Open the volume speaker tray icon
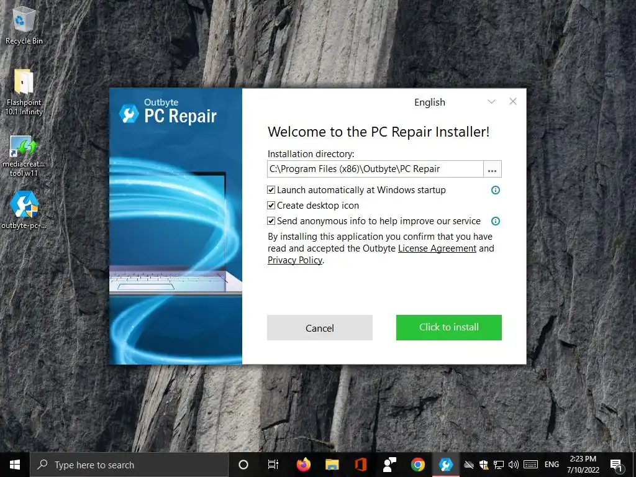Viewport: 636px width, 477px height. coord(514,465)
